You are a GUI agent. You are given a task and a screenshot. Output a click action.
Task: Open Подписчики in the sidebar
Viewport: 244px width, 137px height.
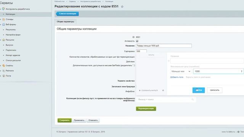coord(11,50)
